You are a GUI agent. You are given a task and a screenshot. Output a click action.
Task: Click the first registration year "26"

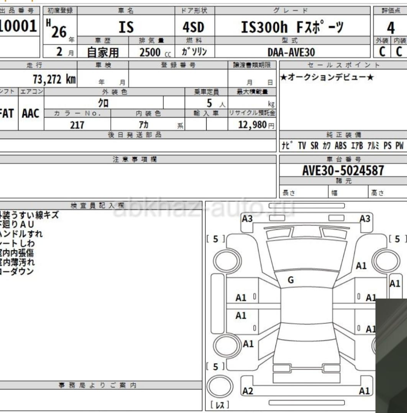(59, 32)
